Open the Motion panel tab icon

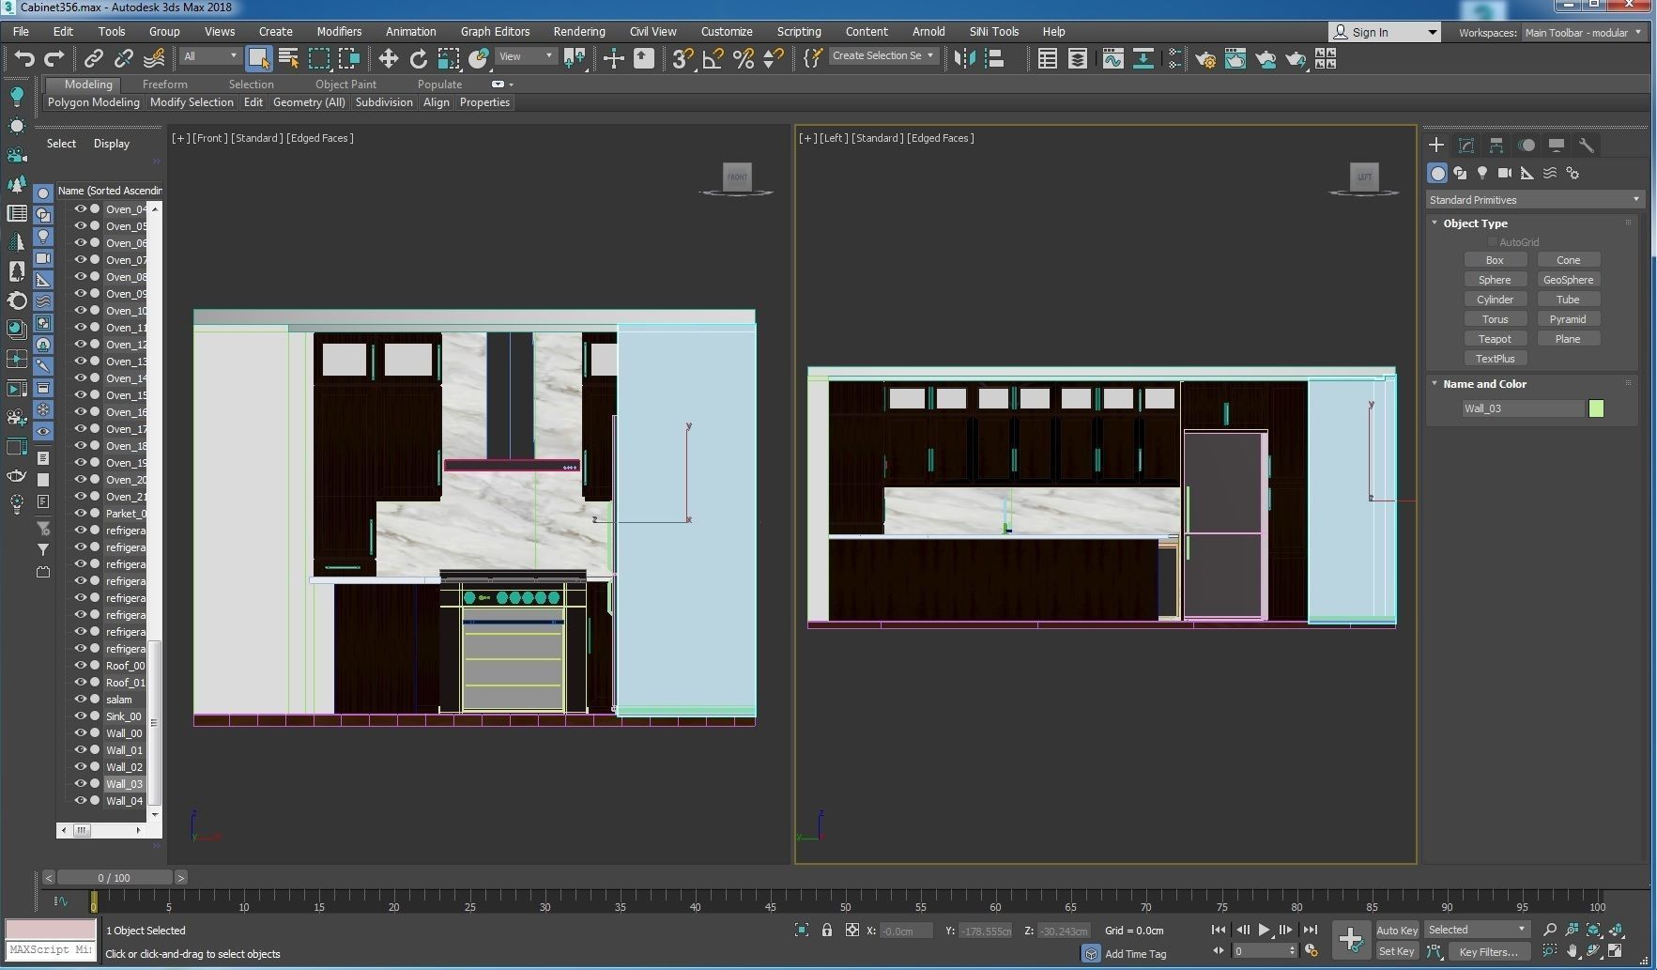click(x=1527, y=145)
